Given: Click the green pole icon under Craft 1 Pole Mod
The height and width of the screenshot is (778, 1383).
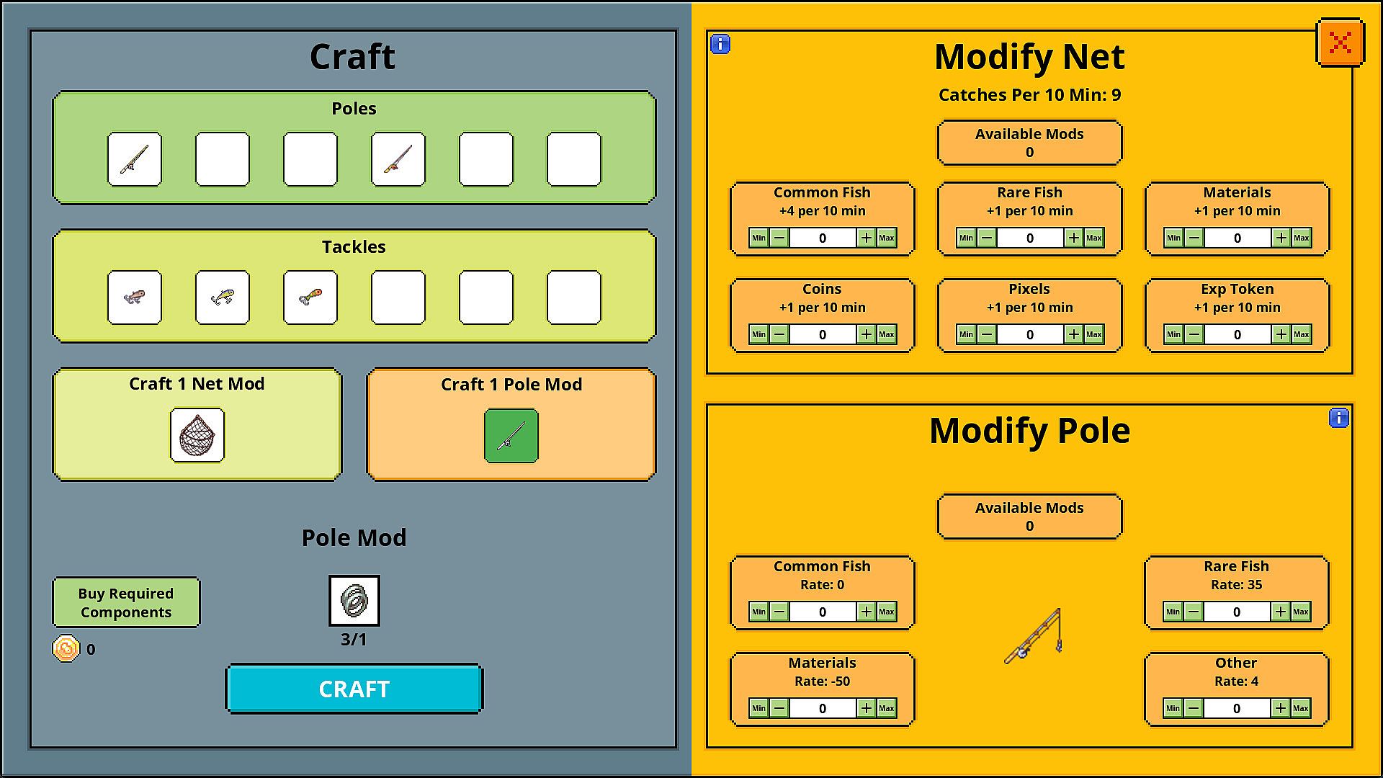Looking at the screenshot, I should pyautogui.click(x=511, y=436).
